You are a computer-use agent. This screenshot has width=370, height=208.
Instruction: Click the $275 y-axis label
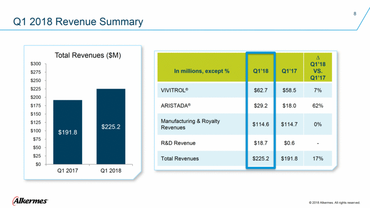coord(36,72)
